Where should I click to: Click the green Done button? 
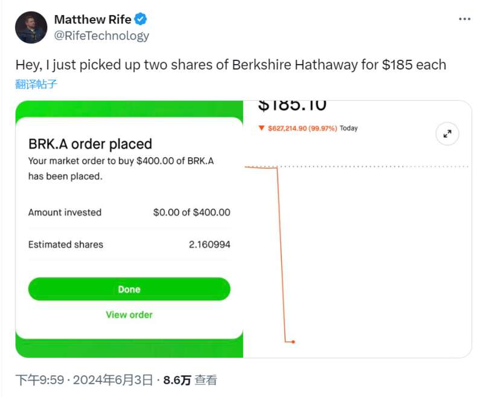point(129,289)
